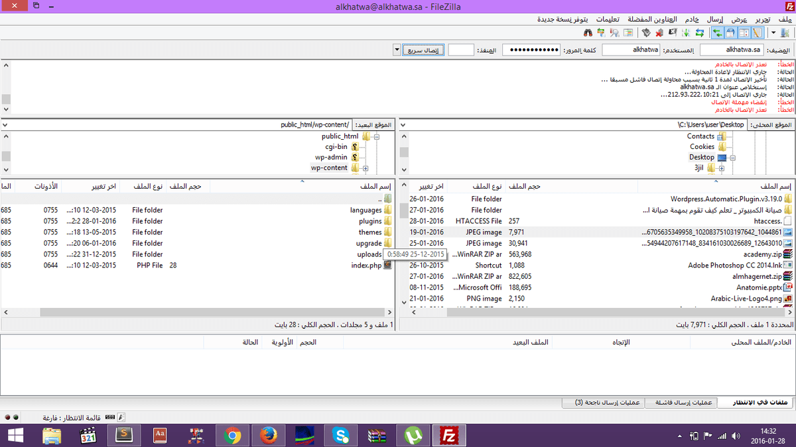
Task: Open the إرسال menu
Action: [x=716, y=19]
